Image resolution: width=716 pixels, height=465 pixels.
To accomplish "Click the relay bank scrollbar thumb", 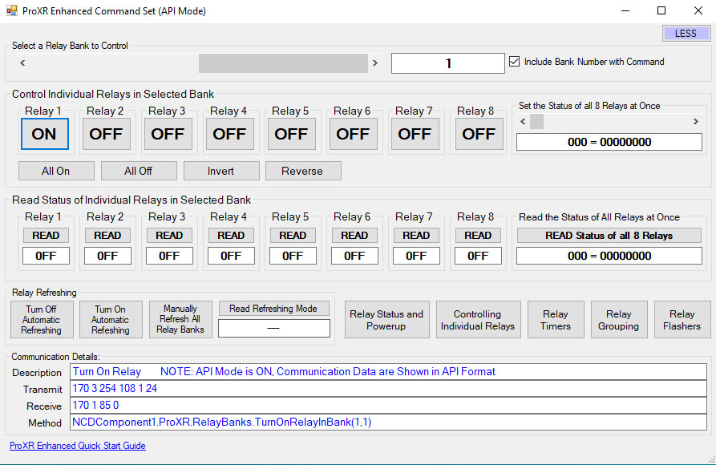I will 283,63.
